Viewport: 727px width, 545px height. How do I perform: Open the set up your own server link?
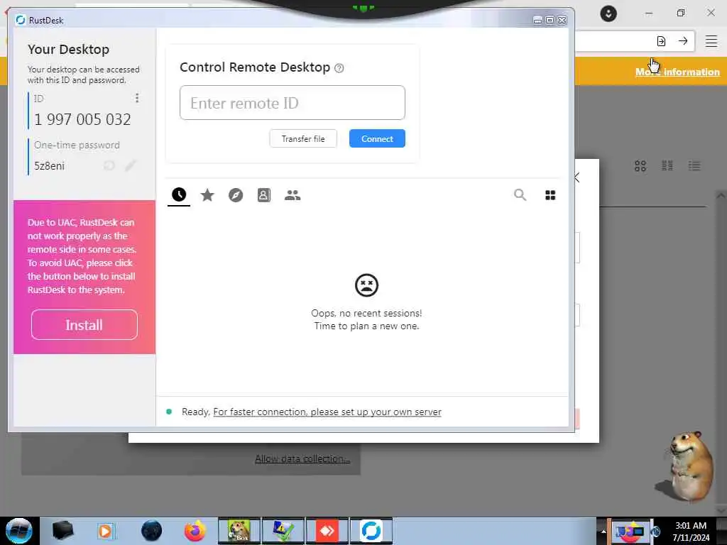point(327,412)
